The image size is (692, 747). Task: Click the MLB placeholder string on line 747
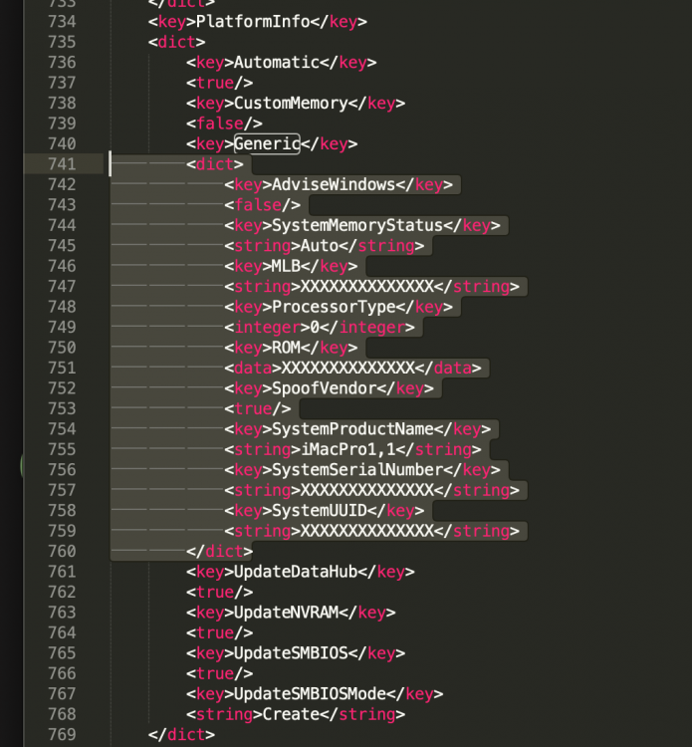pos(367,287)
